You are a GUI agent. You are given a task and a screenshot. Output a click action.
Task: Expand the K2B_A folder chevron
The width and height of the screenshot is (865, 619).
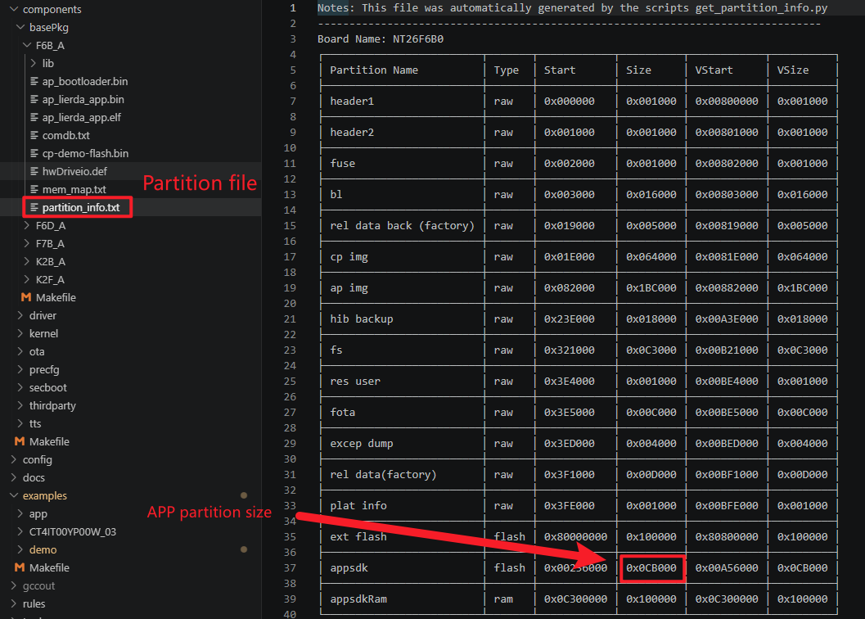point(27,261)
